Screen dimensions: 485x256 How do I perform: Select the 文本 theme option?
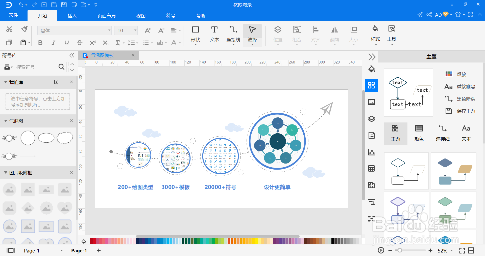466,134
